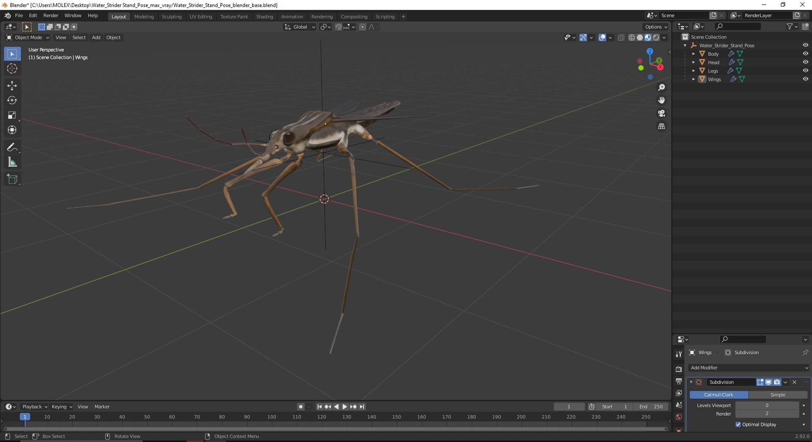The image size is (812, 442).
Task: Remove the Subdivision modifier
Action: [795, 382]
